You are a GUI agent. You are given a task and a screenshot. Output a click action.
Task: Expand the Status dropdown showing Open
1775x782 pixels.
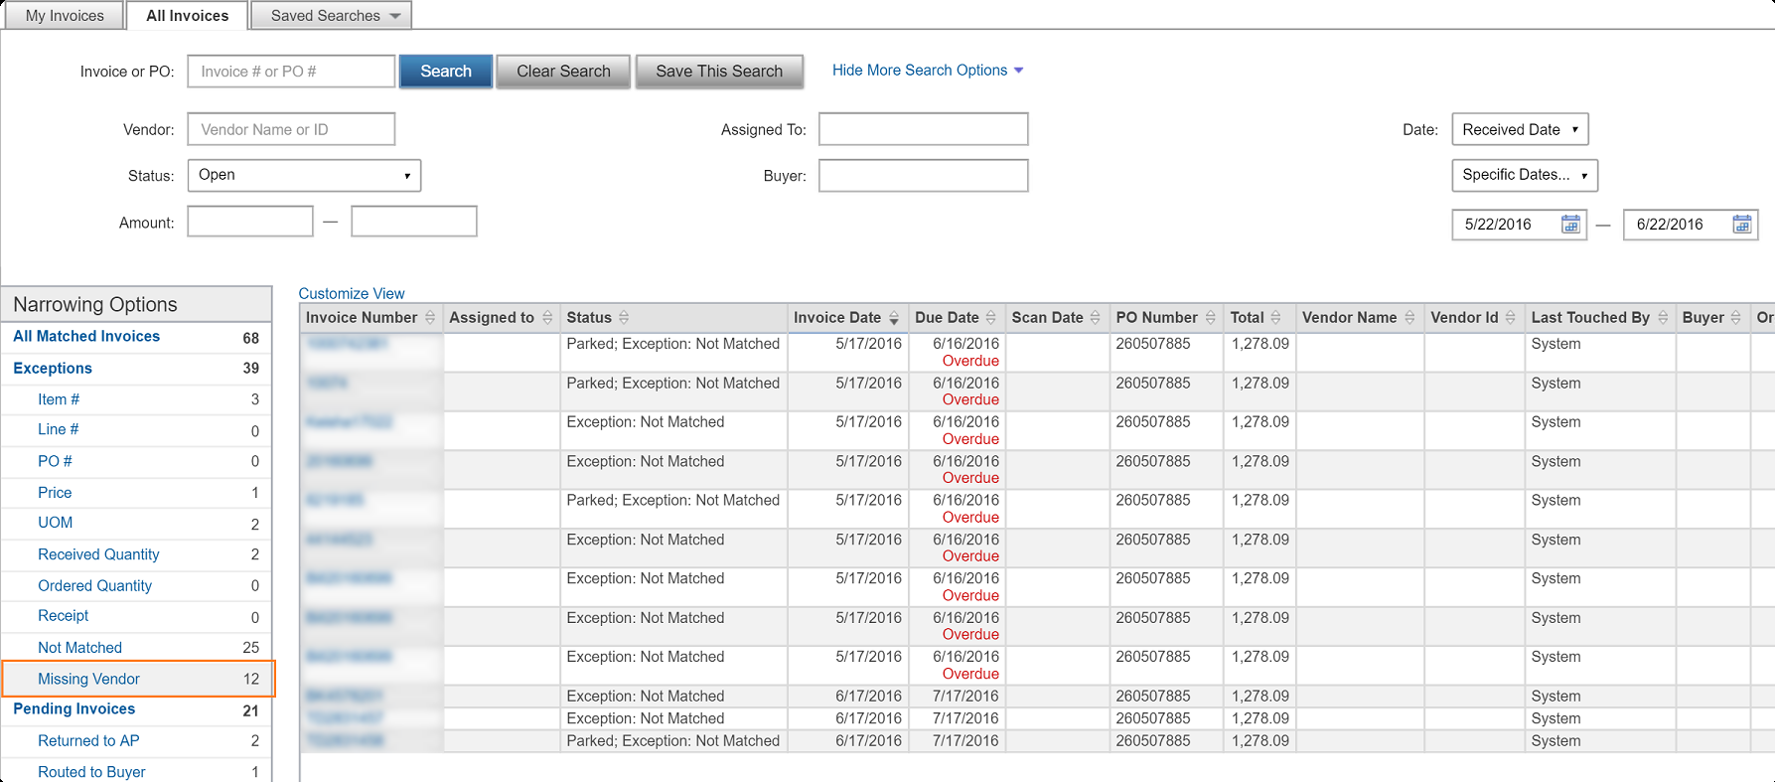(x=304, y=176)
